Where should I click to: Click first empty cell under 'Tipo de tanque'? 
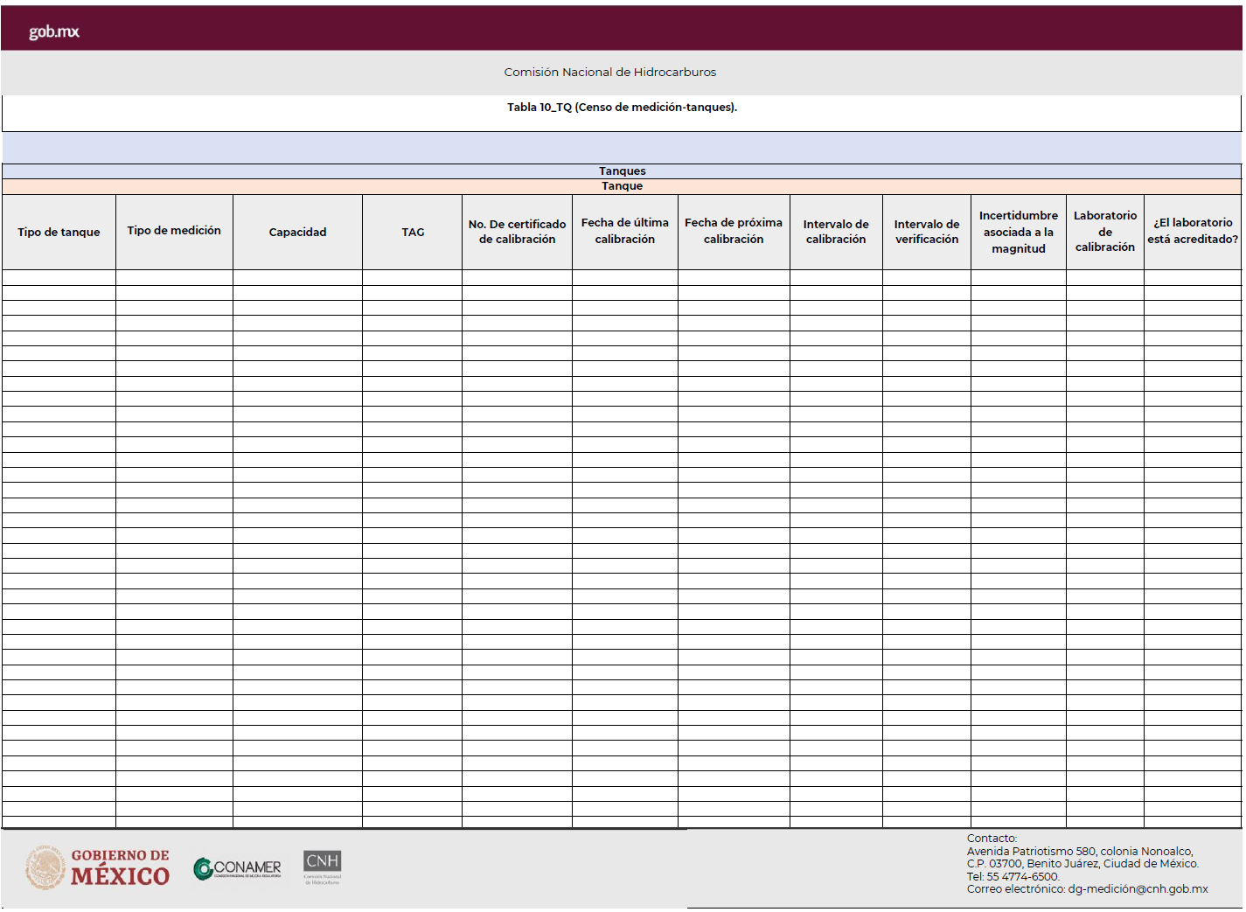pyautogui.click(x=59, y=277)
